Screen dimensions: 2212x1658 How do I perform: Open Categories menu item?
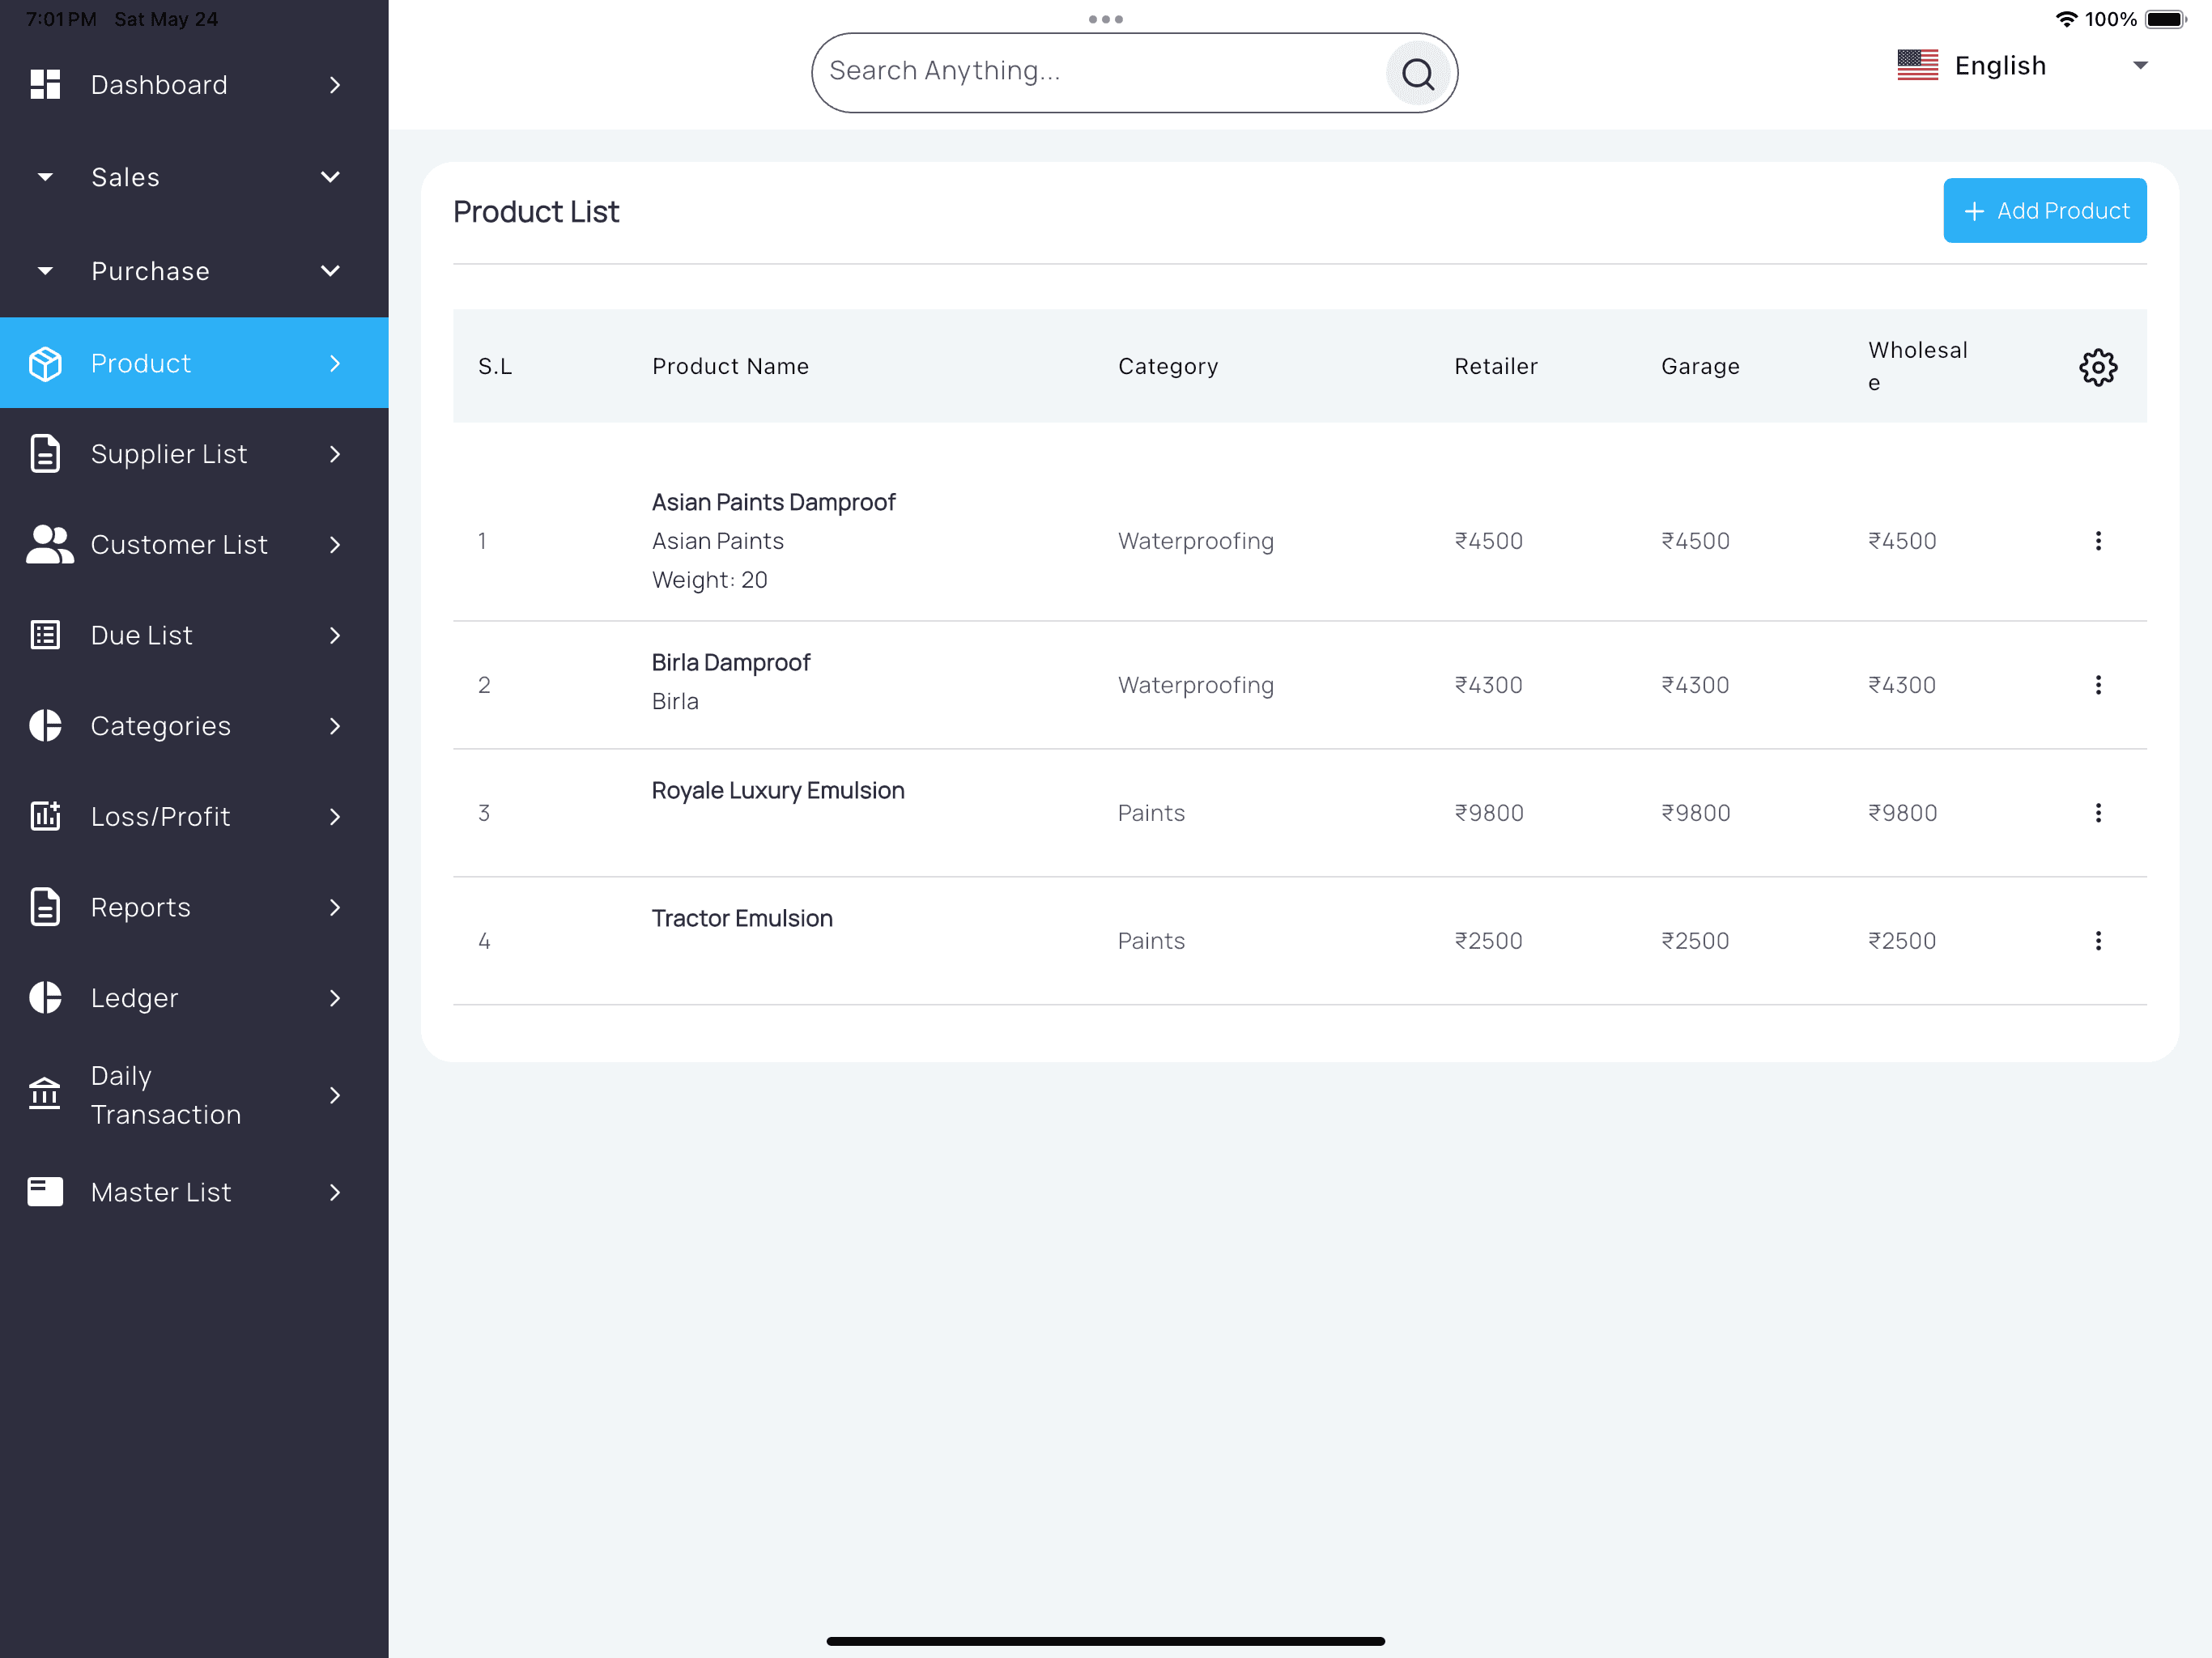click(x=194, y=726)
